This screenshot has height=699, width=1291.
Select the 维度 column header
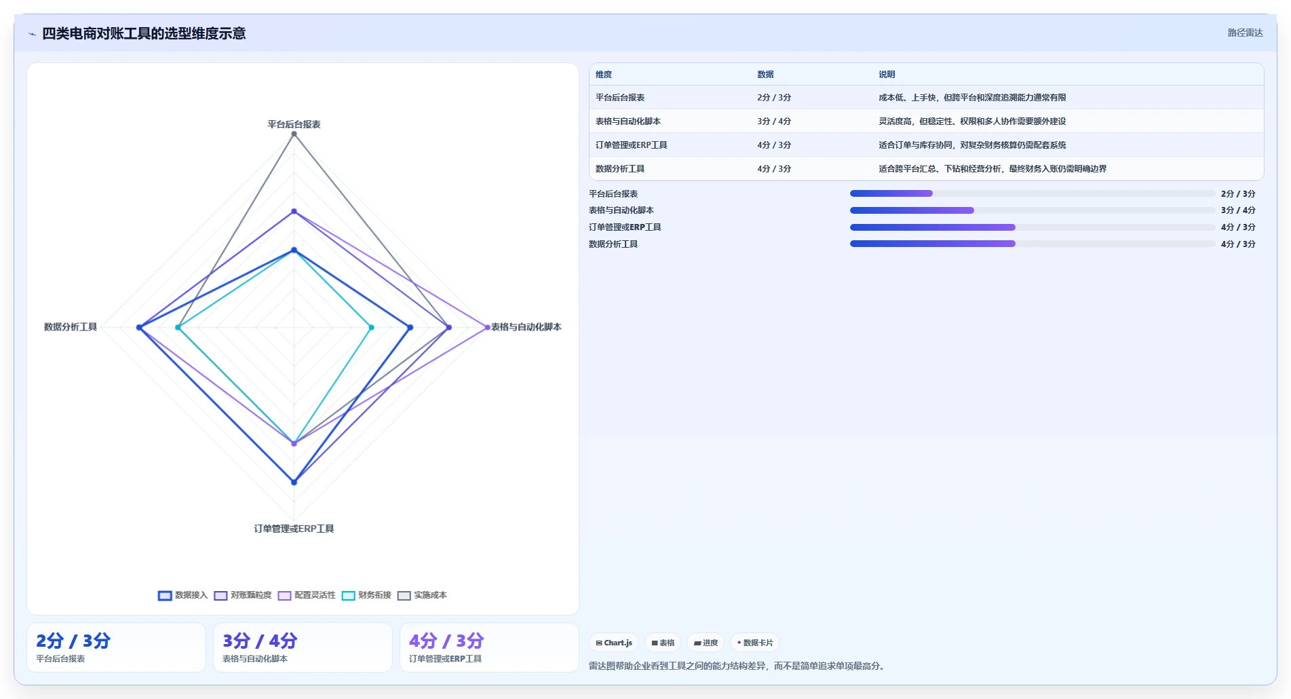tap(604, 75)
